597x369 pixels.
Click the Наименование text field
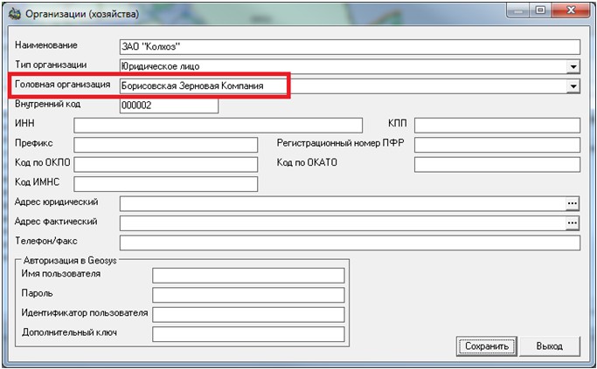[350, 47]
